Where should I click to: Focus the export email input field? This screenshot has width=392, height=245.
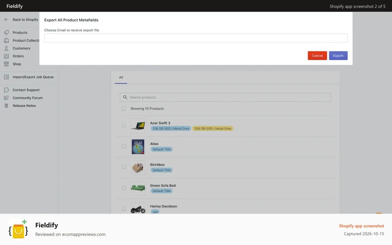[196, 38]
